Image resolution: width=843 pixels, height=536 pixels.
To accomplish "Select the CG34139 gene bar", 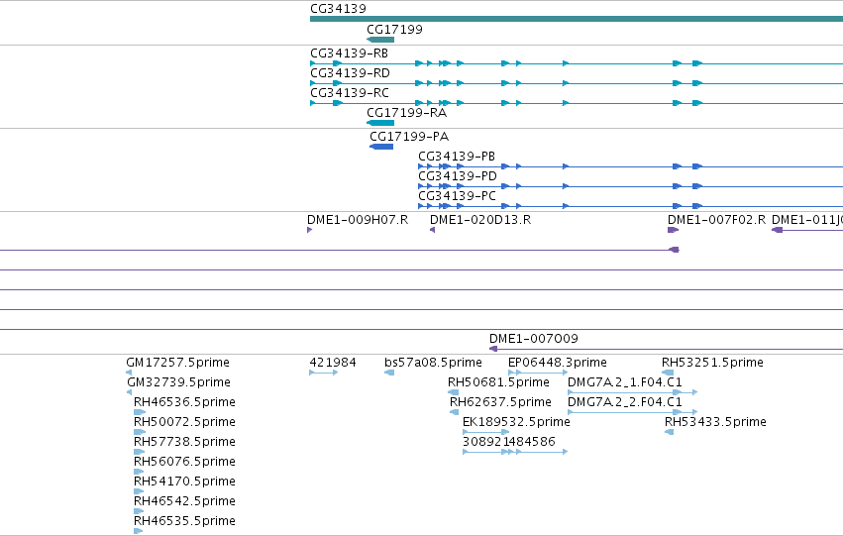I will [577, 19].
